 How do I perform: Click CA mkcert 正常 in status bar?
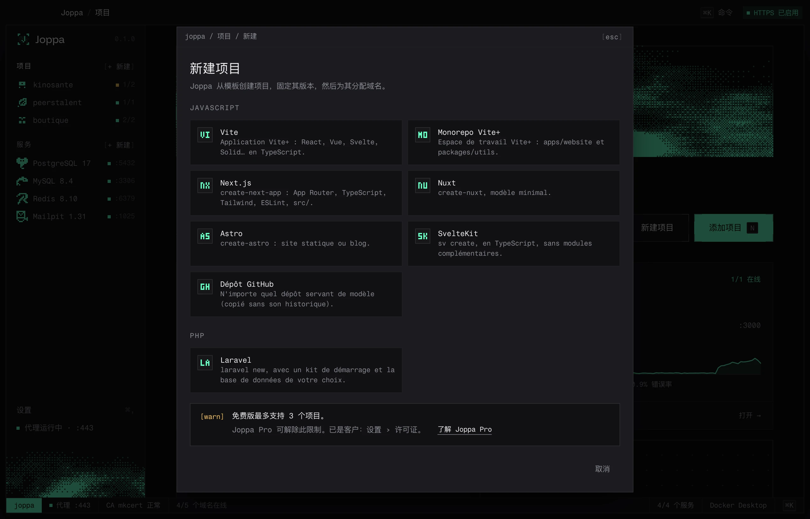[134, 505]
